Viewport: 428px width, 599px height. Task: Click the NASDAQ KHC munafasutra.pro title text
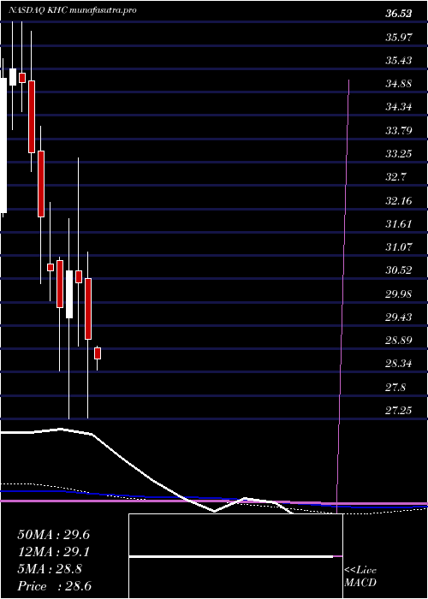point(72,10)
